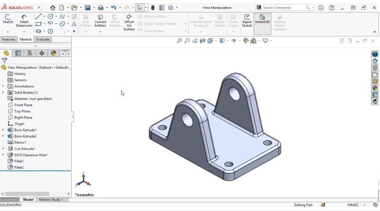Open the Motion Study 1 tab

[51, 200]
